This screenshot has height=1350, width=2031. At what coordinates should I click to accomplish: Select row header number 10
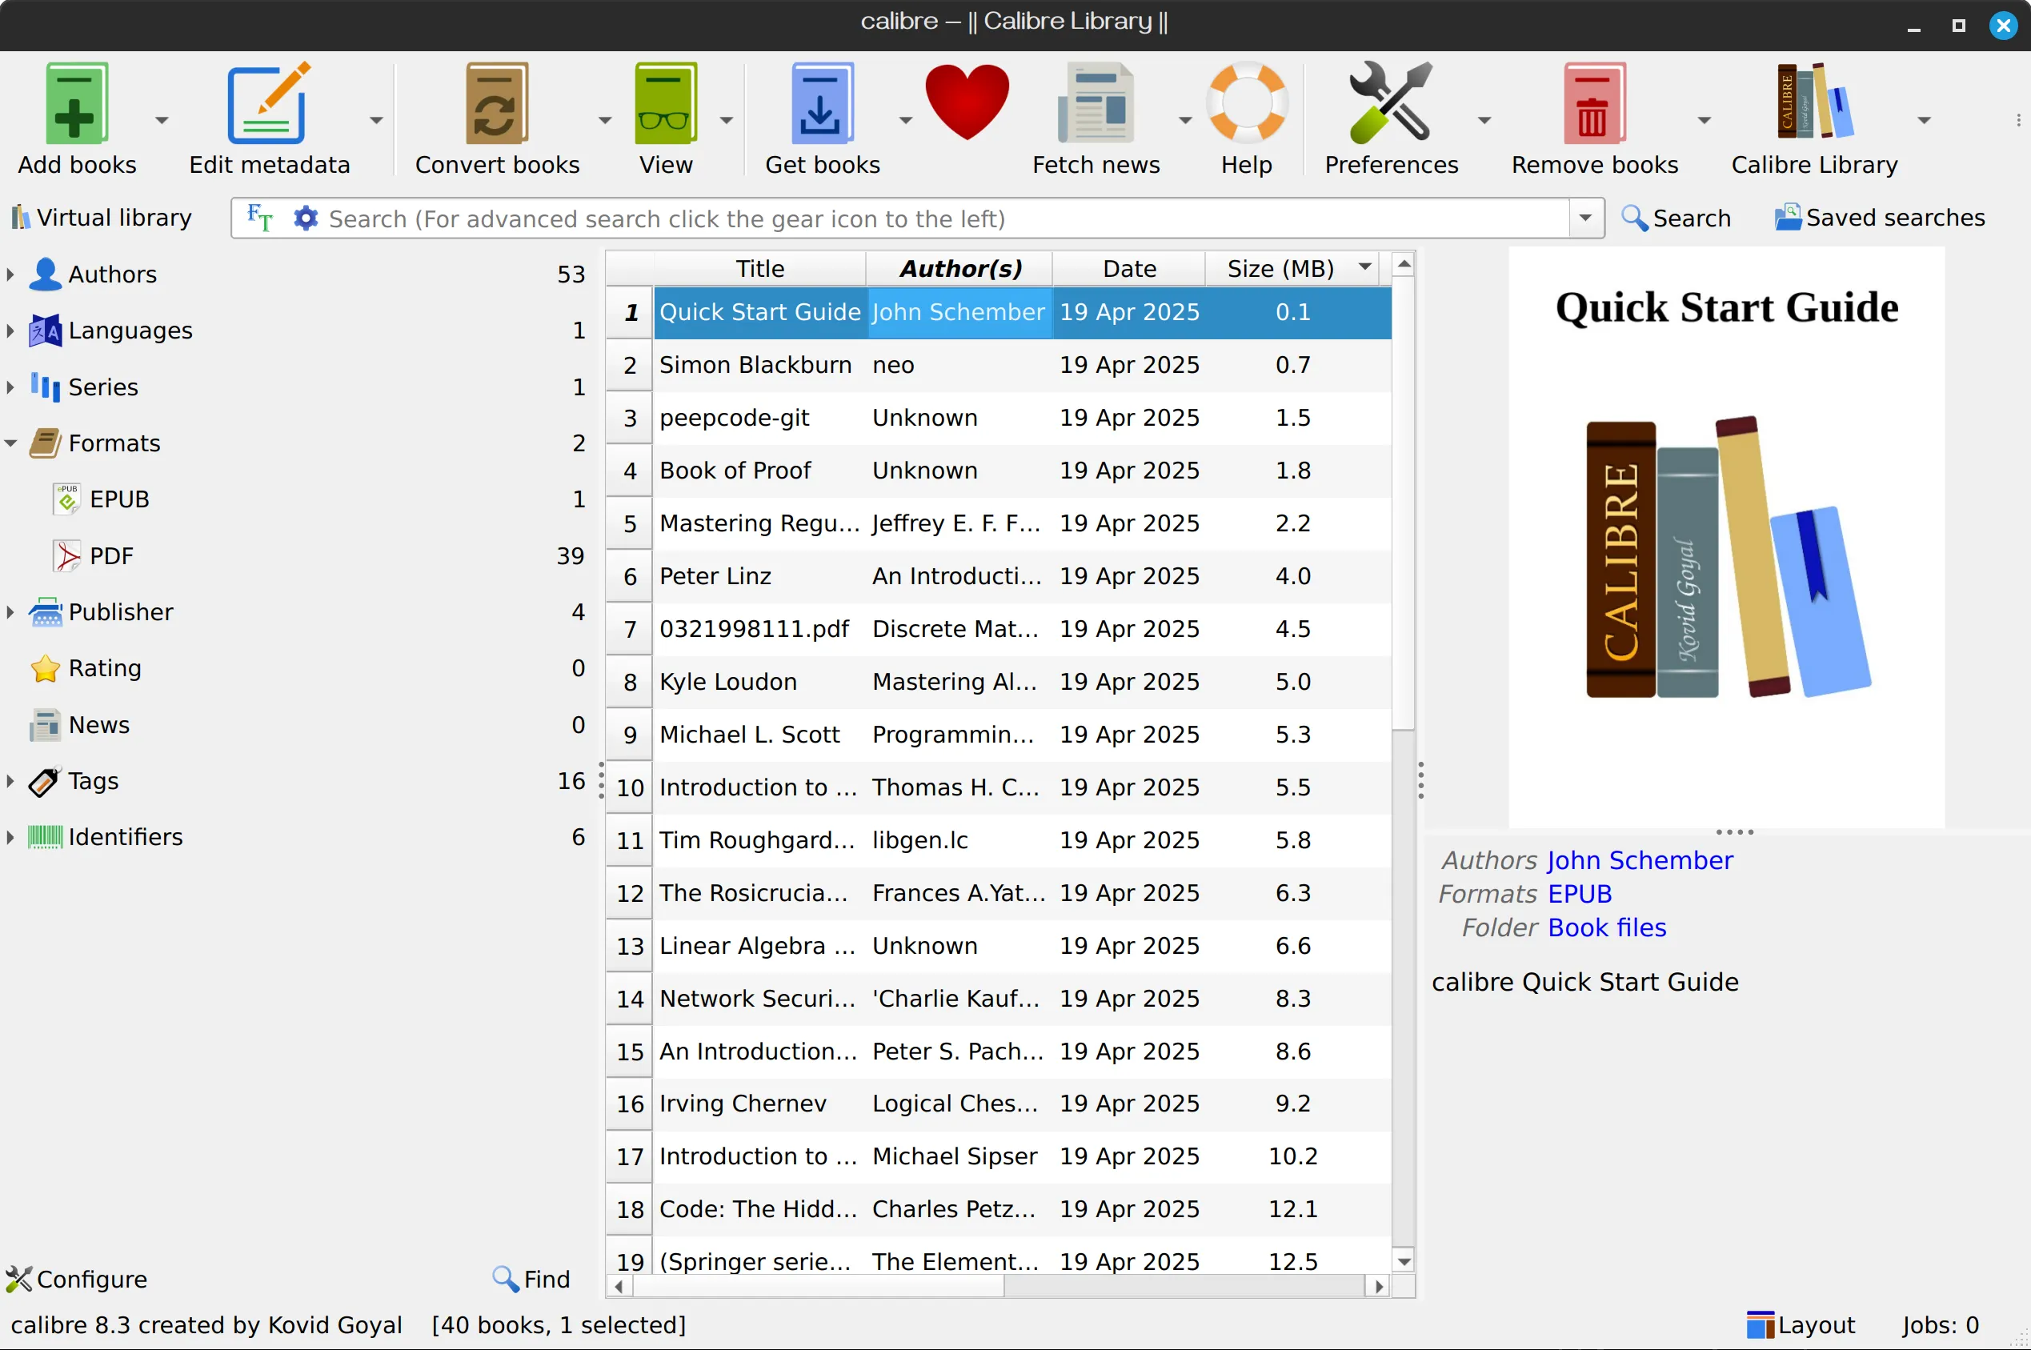point(629,787)
